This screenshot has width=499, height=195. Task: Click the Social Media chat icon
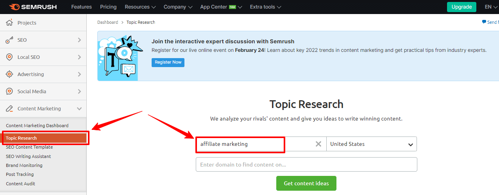(x=10, y=91)
